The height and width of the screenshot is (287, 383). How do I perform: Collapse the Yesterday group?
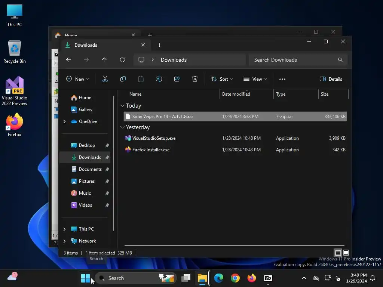pos(122,127)
